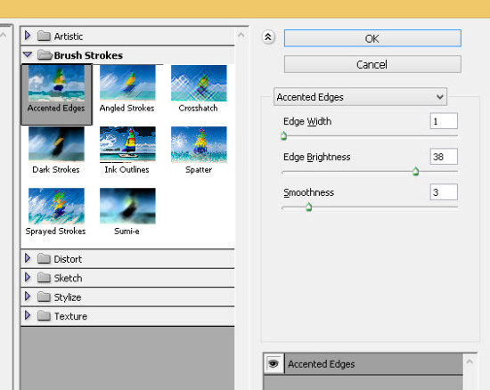Image resolution: width=490 pixels, height=390 pixels.
Task: Click the Edge Brightness slider handle
Action: [x=415, y=171]
